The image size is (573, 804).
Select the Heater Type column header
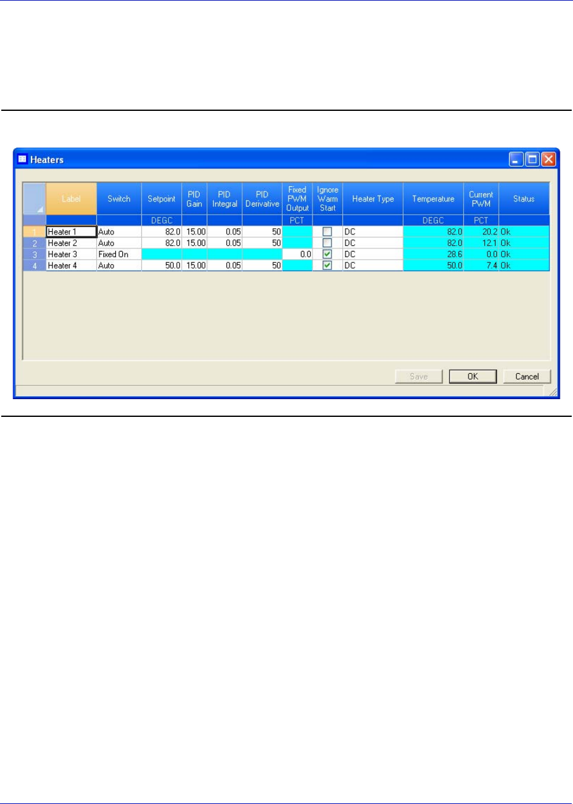click(x=373, y=199)
